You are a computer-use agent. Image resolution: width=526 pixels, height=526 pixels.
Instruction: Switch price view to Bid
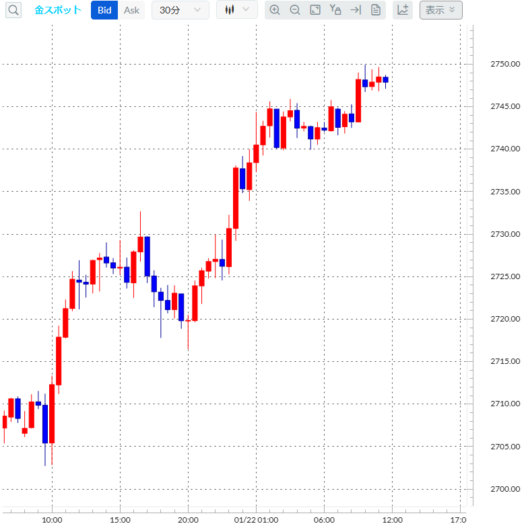[x=104, y=10]
